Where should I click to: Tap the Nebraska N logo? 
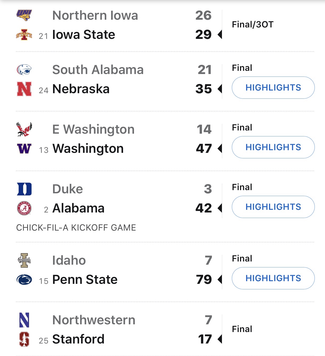pyautogui.click(x=24, y=89)
